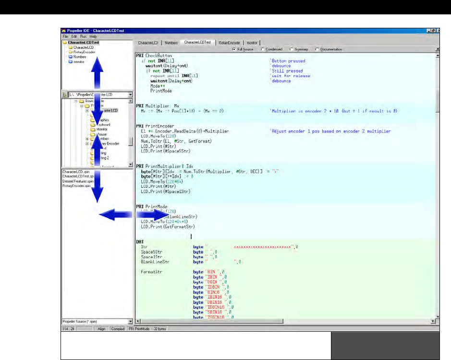Click the editor horizontal scrollbar thumb
The height and width of the screenshot is (360, 451).
pos(212,321)
